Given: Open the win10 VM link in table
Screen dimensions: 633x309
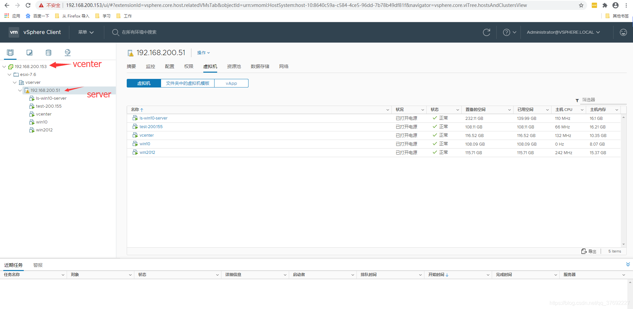Looking at the screenshot, I should pos(145,144).
